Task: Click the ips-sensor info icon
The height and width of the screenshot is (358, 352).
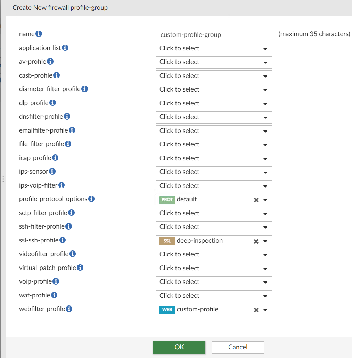Action: (52, 171)
